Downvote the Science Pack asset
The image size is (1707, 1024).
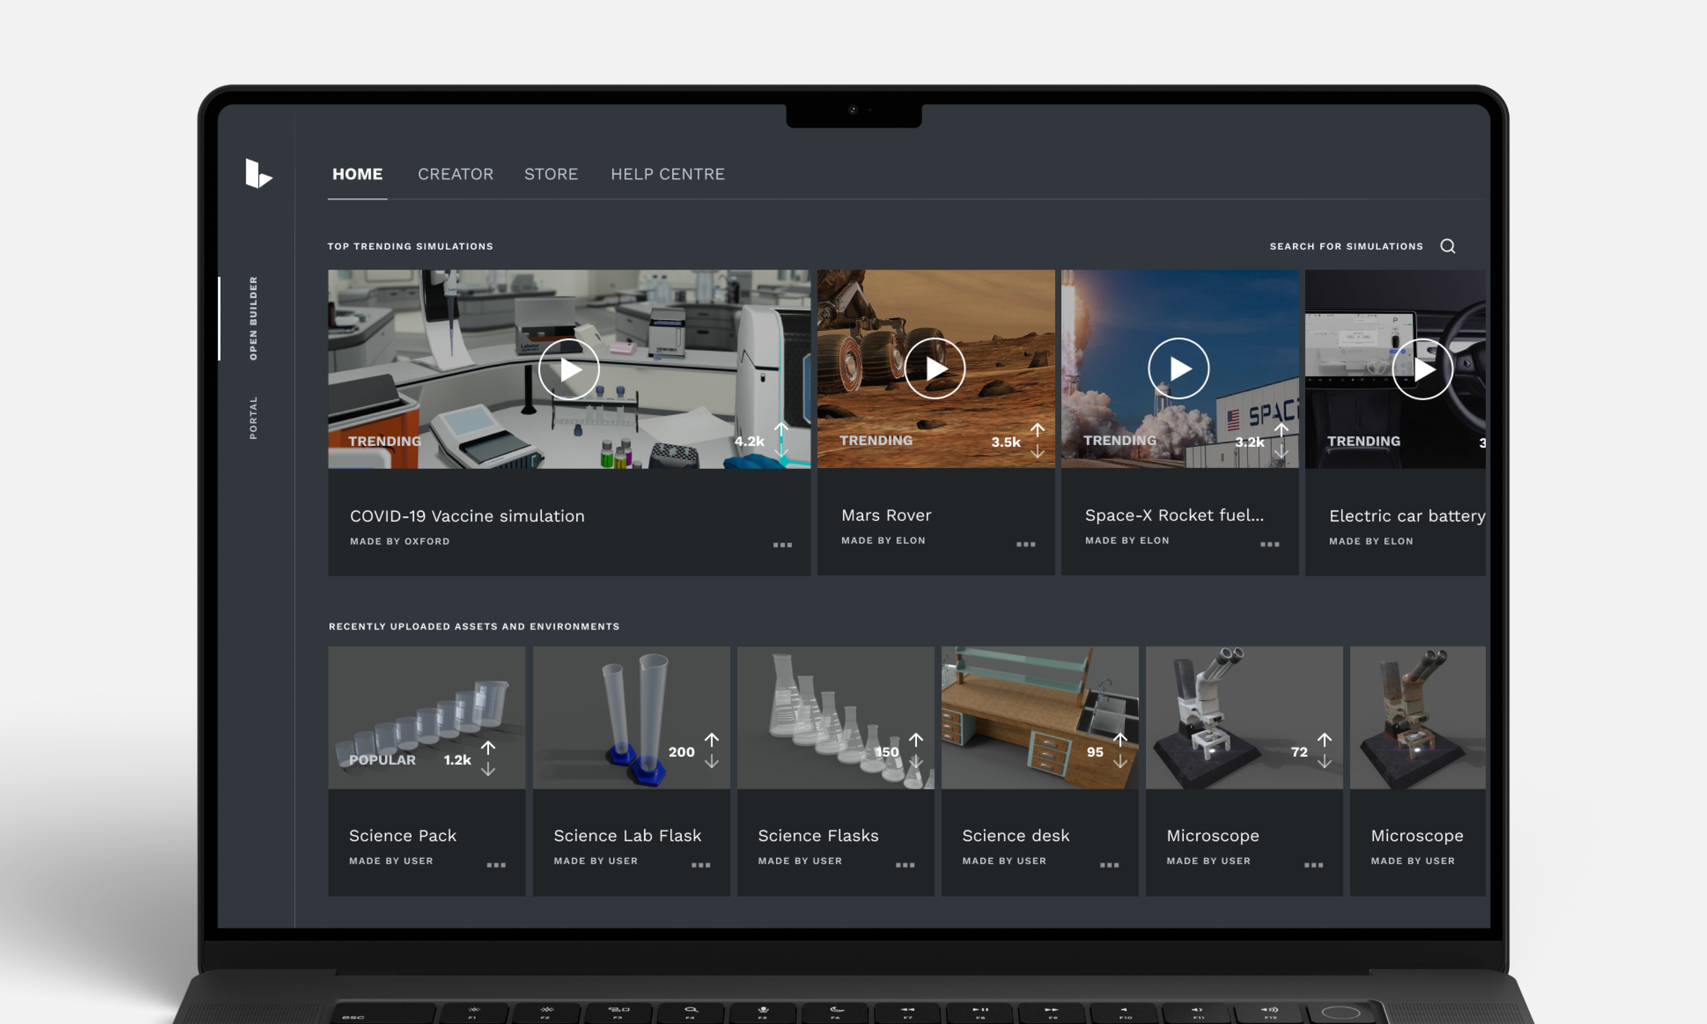coord(488,769)
